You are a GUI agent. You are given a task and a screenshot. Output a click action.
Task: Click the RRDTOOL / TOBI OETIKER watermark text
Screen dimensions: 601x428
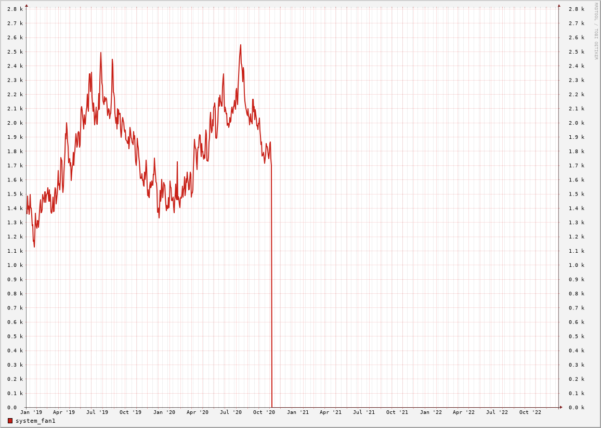click(596, 31)
